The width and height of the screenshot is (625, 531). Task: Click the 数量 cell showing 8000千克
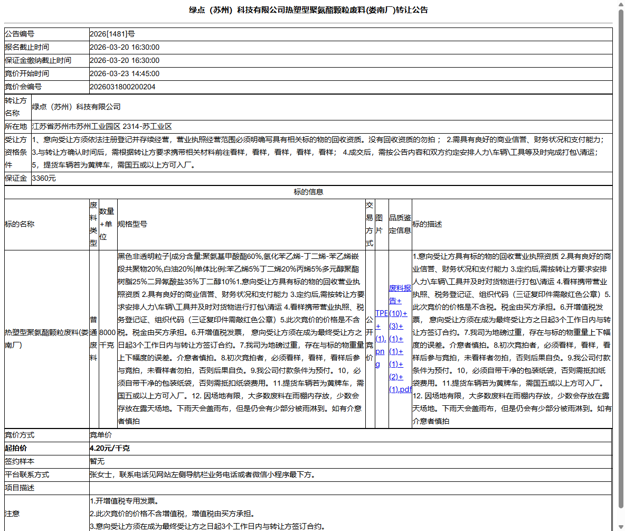click(107, 338)
